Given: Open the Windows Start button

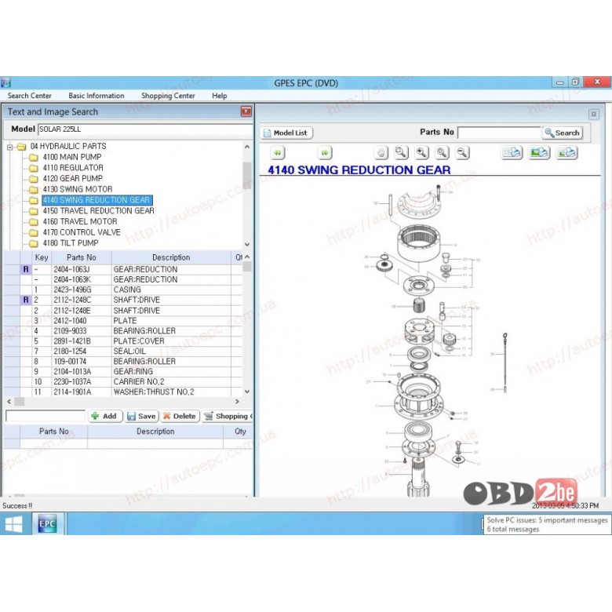Looking at the screenshot, I should (14, 524).
